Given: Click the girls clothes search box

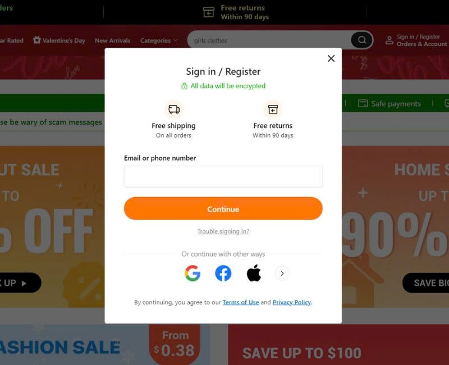Looking at the screenshot, I should pyautogui.click(x=269, y=40).
